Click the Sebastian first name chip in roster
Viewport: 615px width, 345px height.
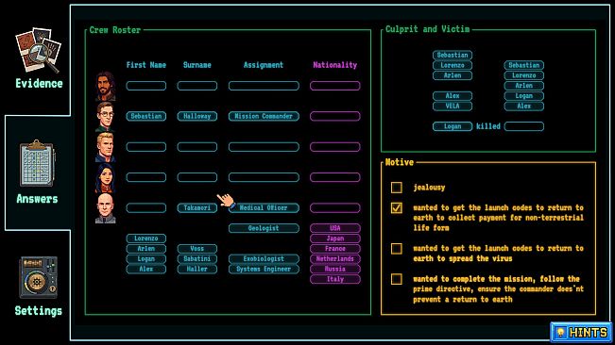145,116
